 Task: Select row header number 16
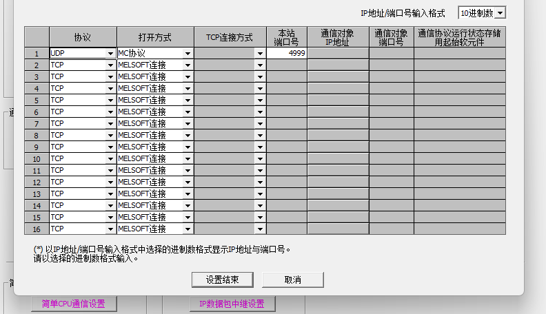coord(37,229)
